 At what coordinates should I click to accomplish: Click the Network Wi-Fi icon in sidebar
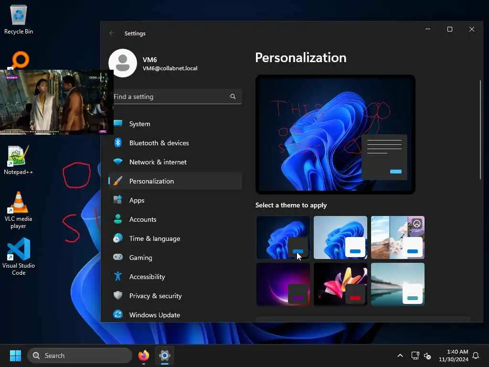click(118, 162)
